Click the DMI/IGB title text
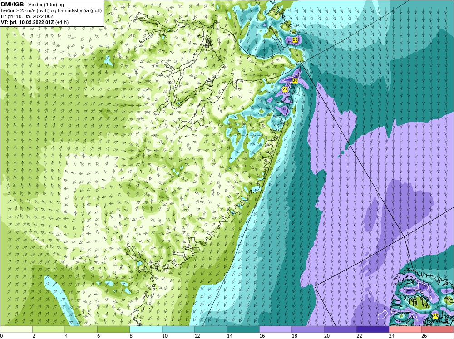The image size is (454, 339). click(12, 5)
